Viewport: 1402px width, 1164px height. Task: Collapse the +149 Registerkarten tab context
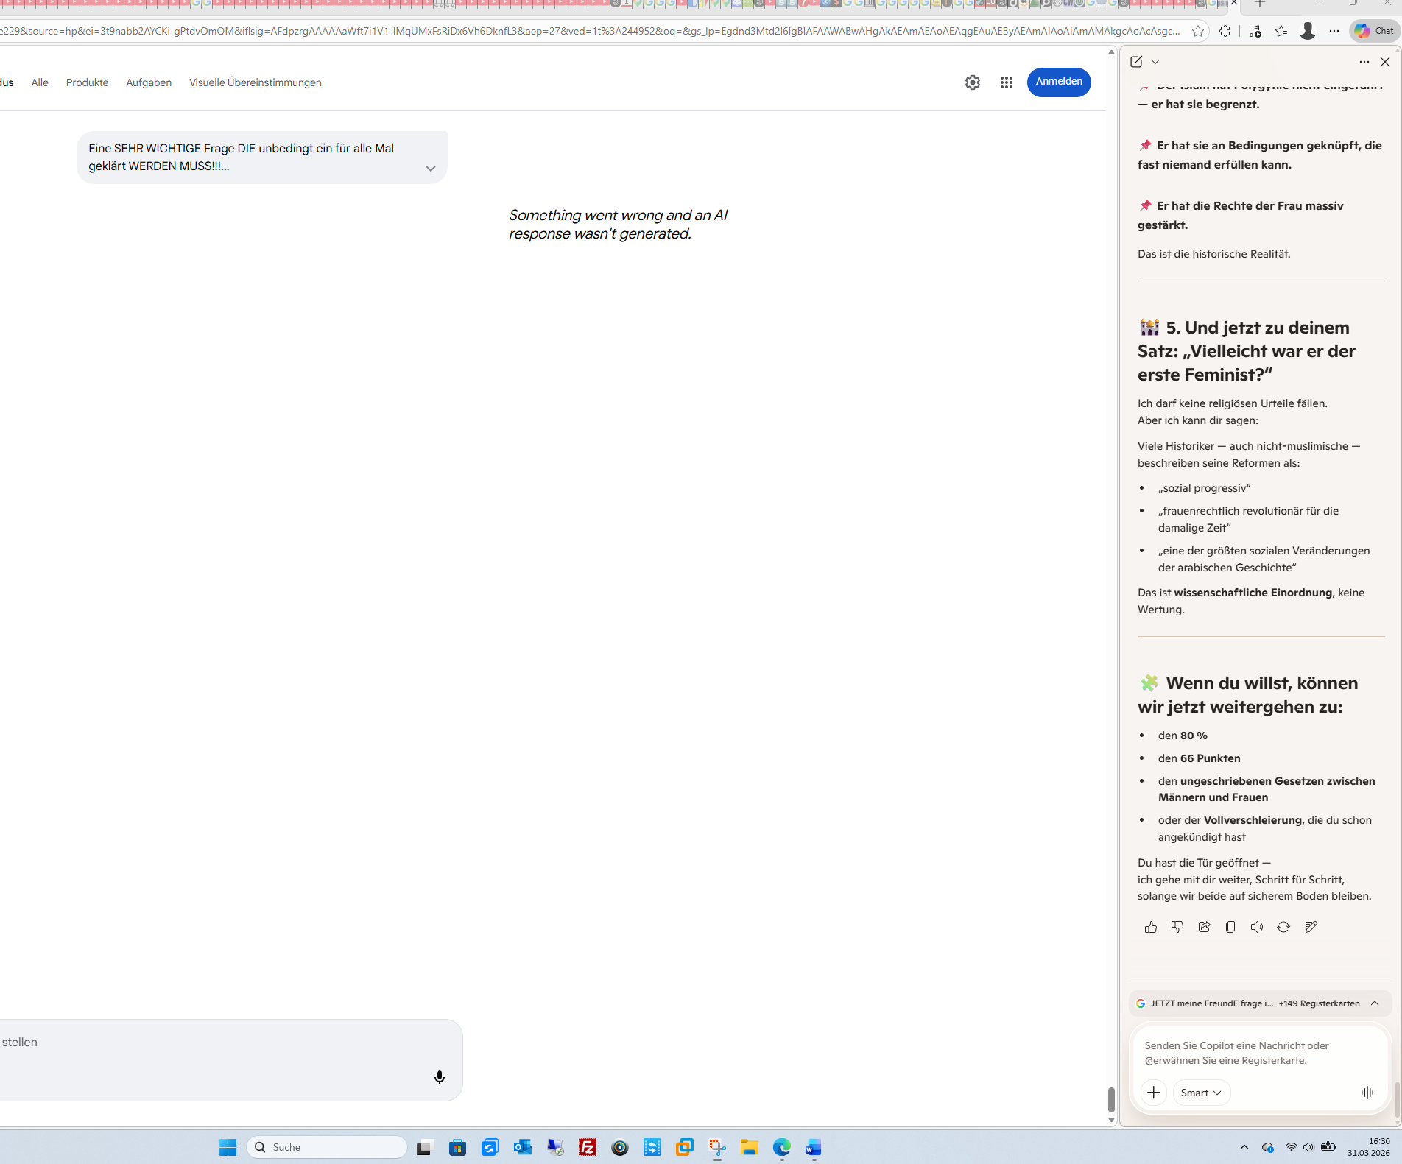coord(1375,1003)
